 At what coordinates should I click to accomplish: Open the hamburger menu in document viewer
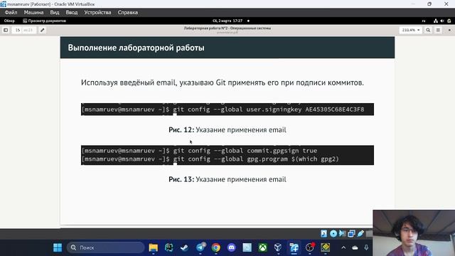tap(438, 30)
